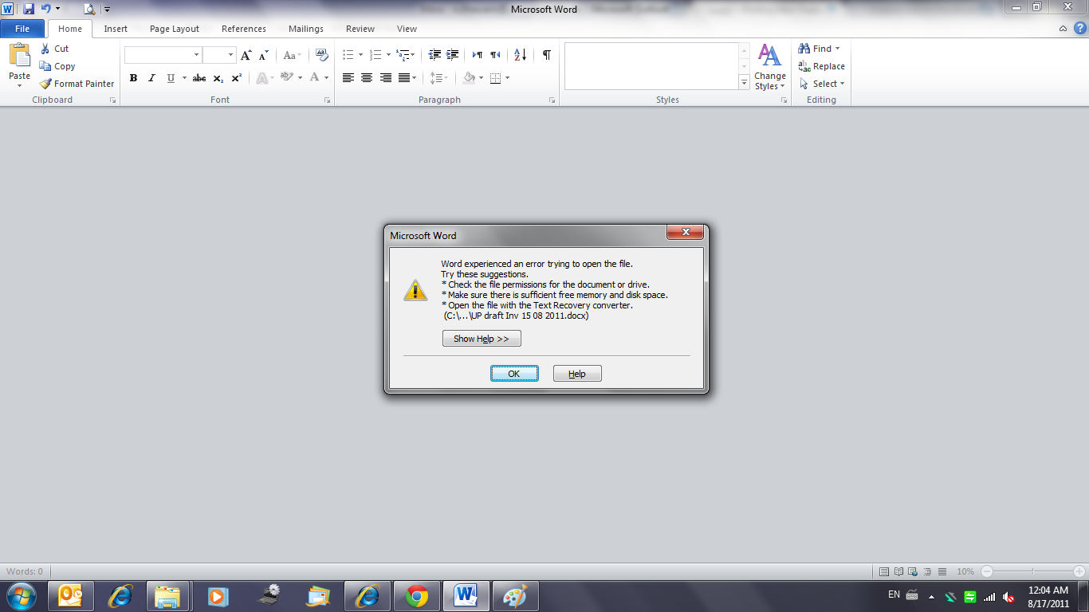Click the Text Effects glowing A icon
This screenshot has width=1089, height=612.
point(261,78)
